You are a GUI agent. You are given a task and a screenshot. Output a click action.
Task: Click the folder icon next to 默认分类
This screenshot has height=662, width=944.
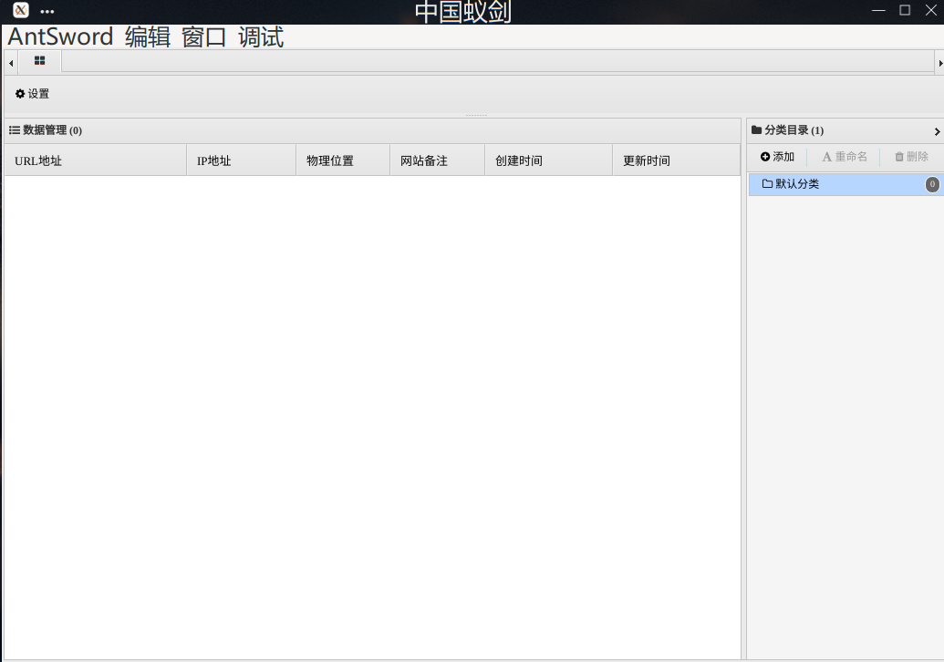coord(769,184)
